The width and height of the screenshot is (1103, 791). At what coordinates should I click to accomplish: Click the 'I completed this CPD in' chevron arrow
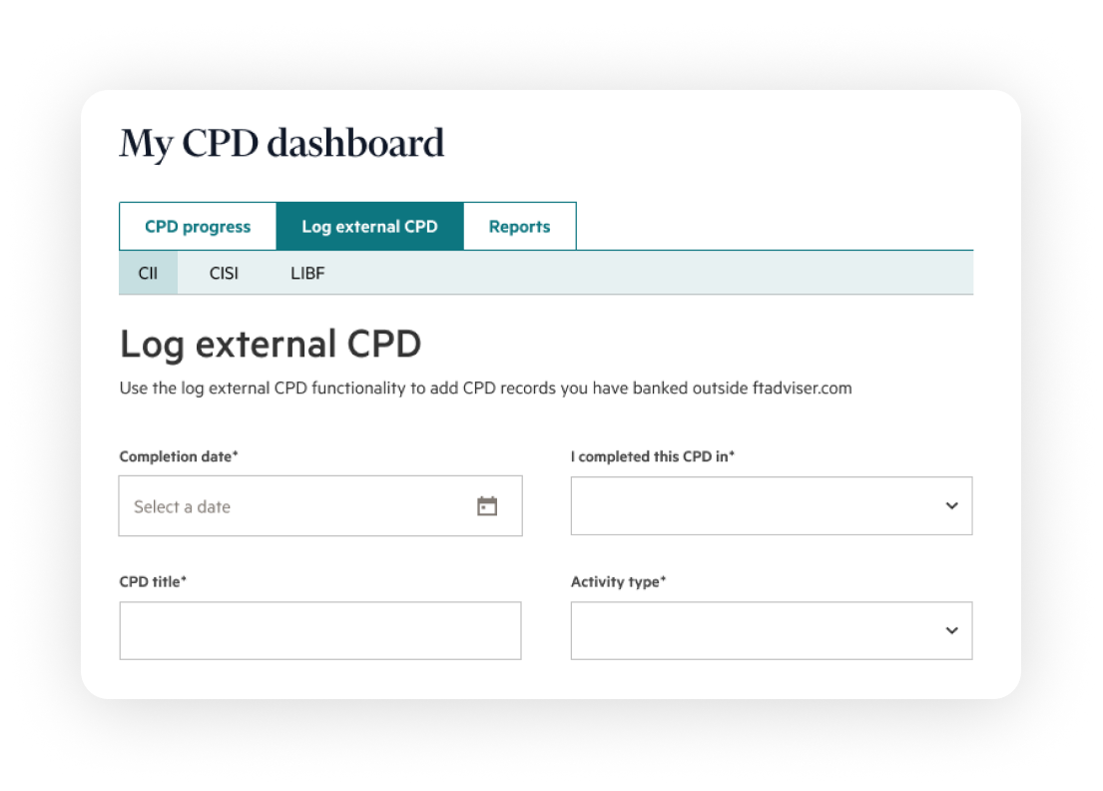[951, 505]
